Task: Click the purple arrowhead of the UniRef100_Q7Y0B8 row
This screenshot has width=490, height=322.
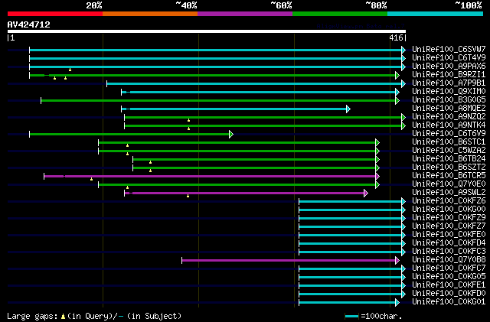Action: (397, 261)
